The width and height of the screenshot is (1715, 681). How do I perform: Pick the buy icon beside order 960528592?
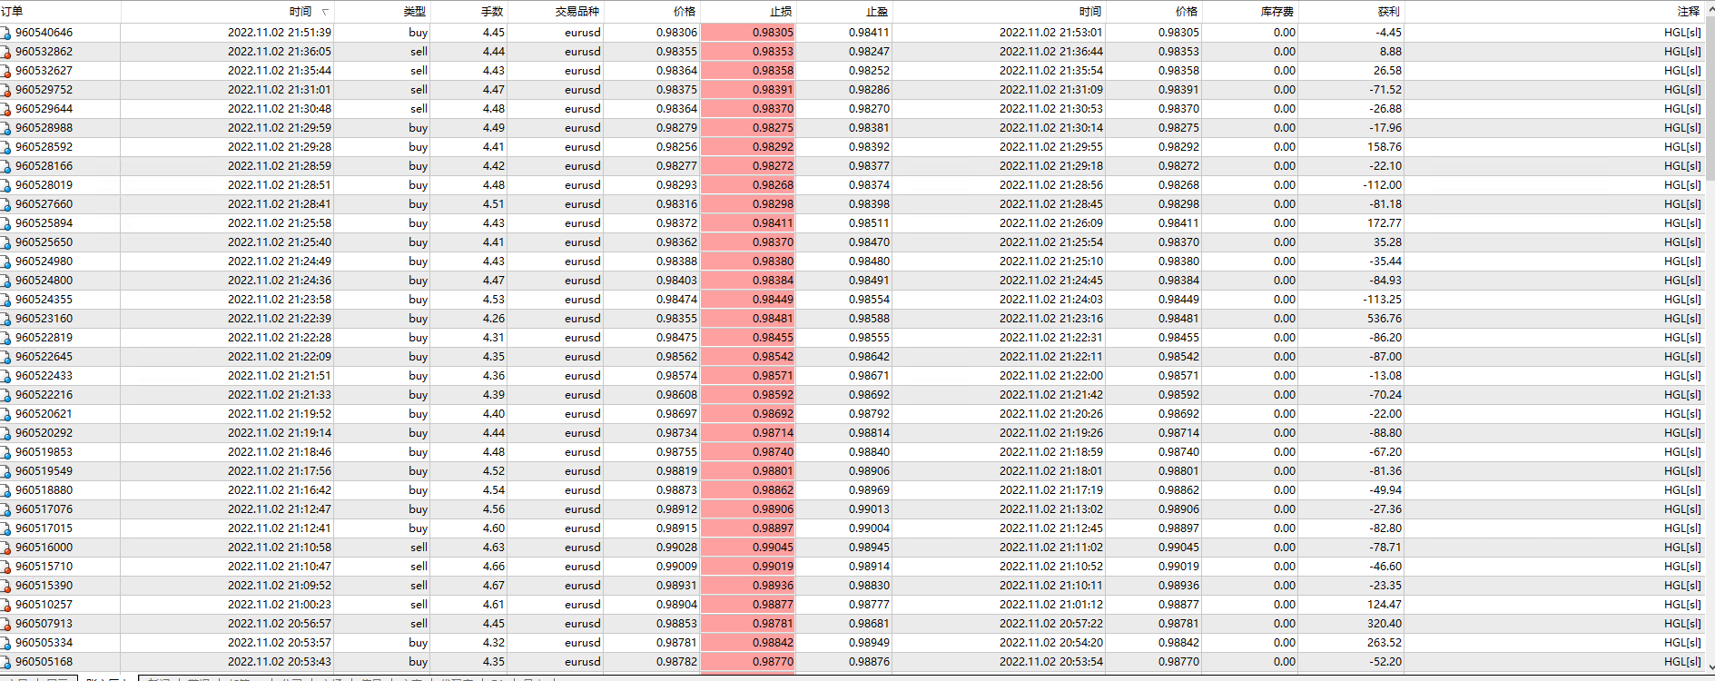click(5, 147)
